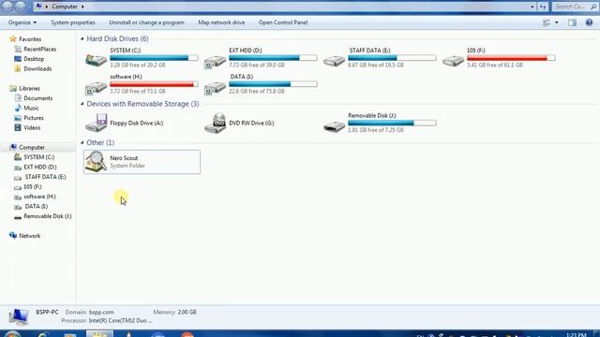Click the Favorites star icon
This screenshot has height=337, width=600.
[12, 39]
